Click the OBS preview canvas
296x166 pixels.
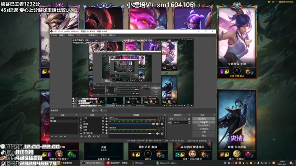[x=133, y=73]
